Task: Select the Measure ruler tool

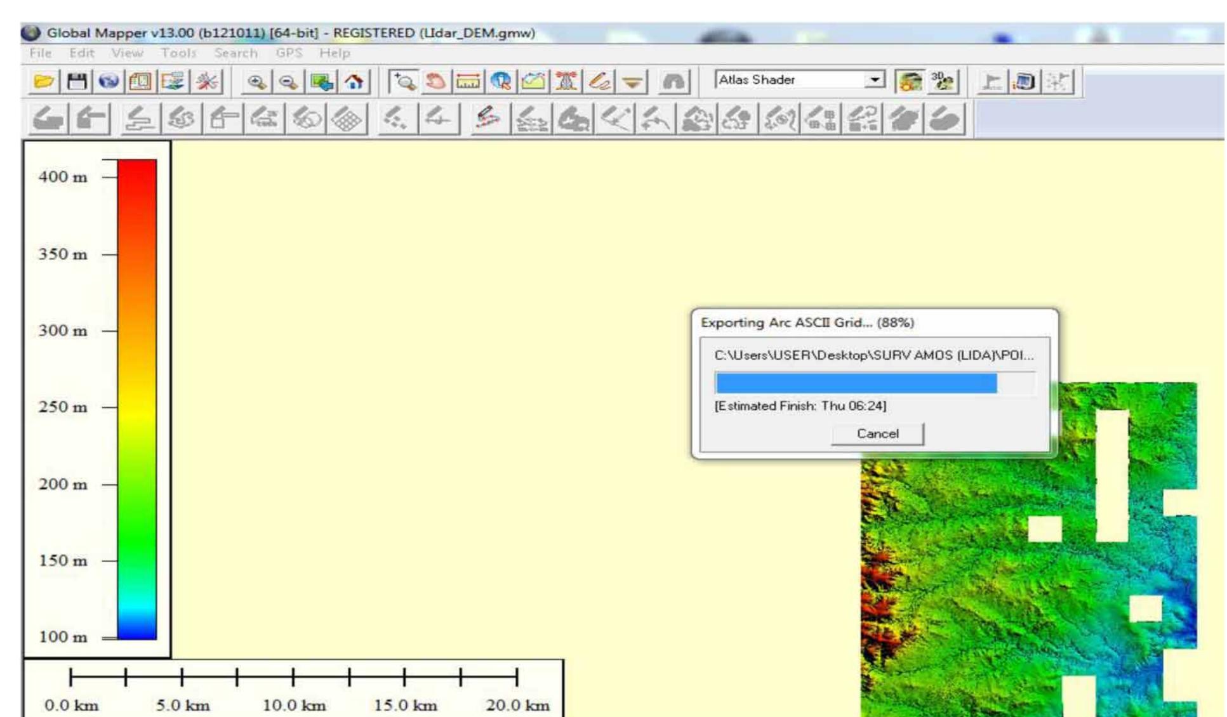Action: pyautogui.click(x=468, y=82)
